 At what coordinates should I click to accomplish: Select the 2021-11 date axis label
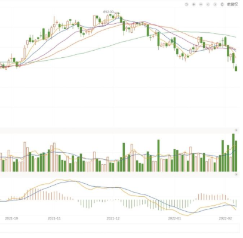tap(54, 218)
